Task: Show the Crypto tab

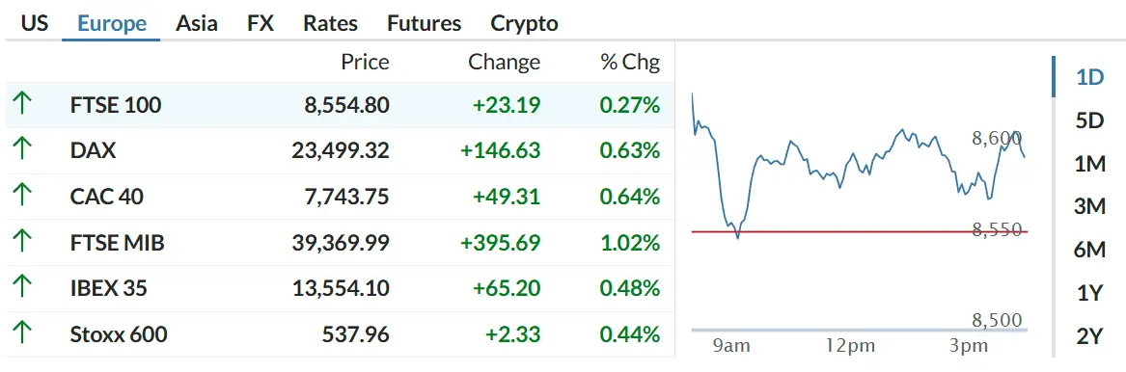Action: click(x=524, y=23)
